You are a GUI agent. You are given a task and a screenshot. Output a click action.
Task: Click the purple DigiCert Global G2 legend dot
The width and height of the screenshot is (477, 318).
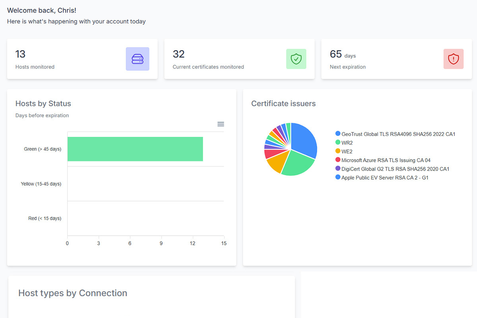pyautogui.click(x=337, y=169)
